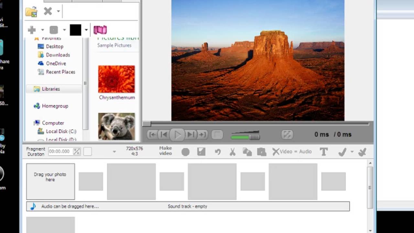
Task: Click the duration adjust icon
Action: point(77,151)
